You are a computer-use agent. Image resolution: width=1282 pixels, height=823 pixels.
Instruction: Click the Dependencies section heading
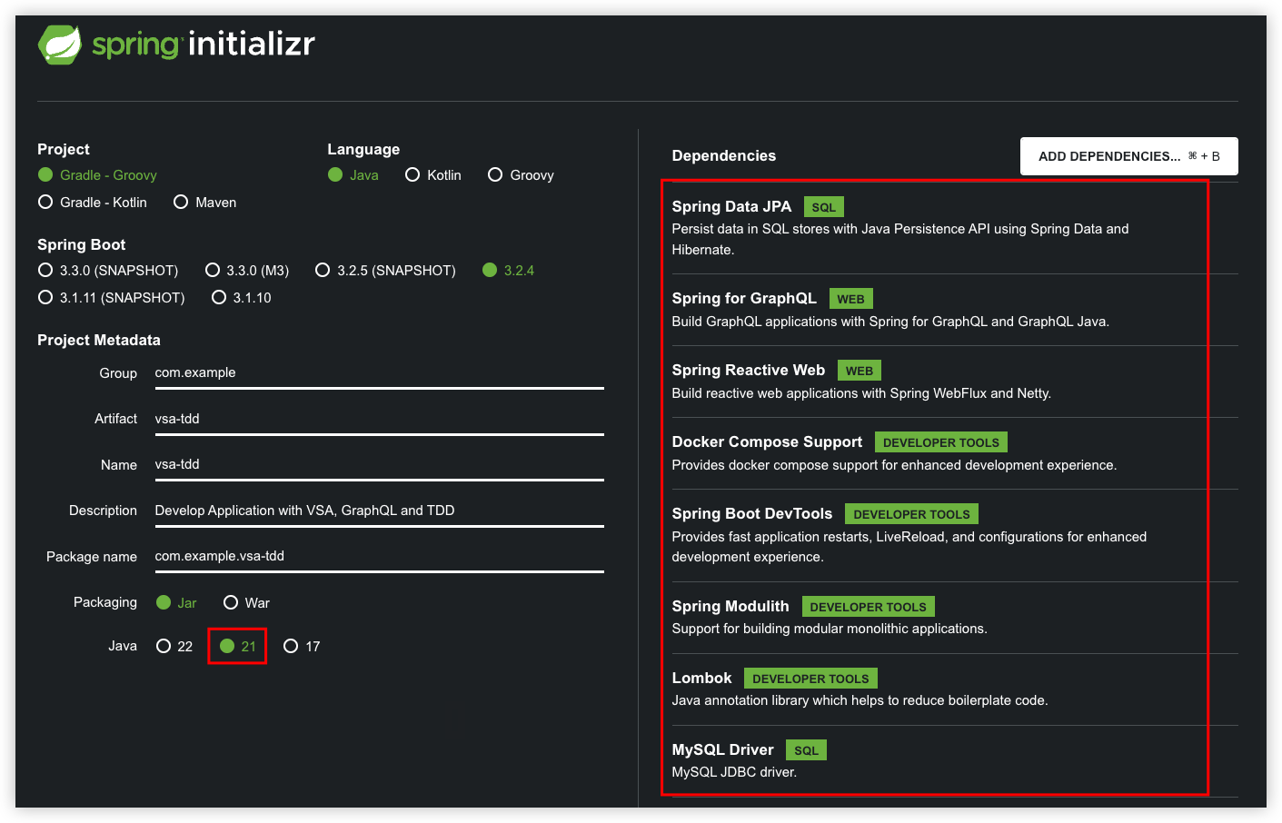[724, 156]
